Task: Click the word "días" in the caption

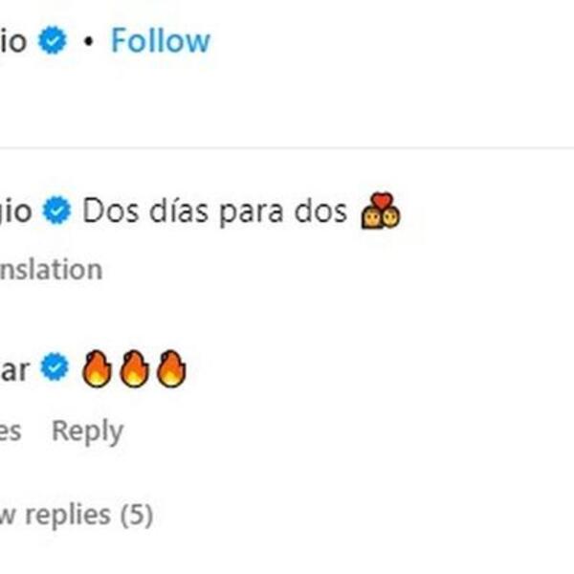Action: pyautogui.click(x=178, y=211)
